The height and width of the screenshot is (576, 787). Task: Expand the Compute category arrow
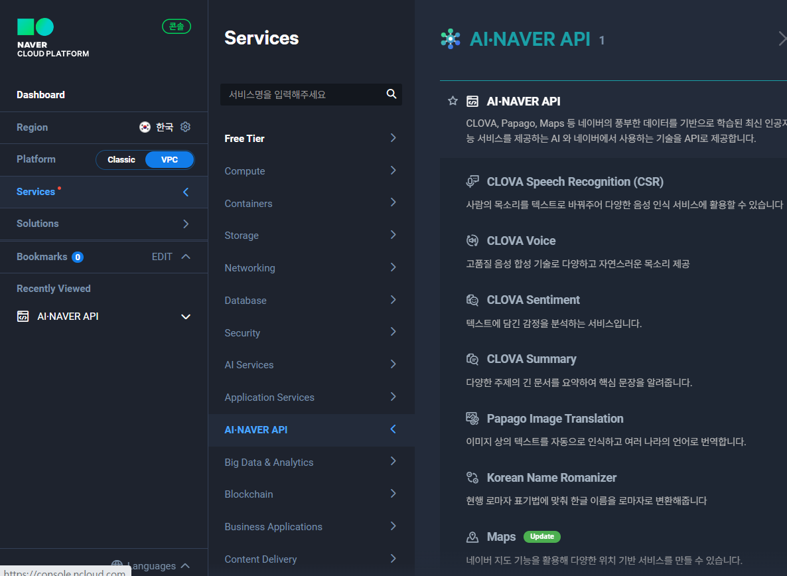pyautogui.click(x=393, y=170)
